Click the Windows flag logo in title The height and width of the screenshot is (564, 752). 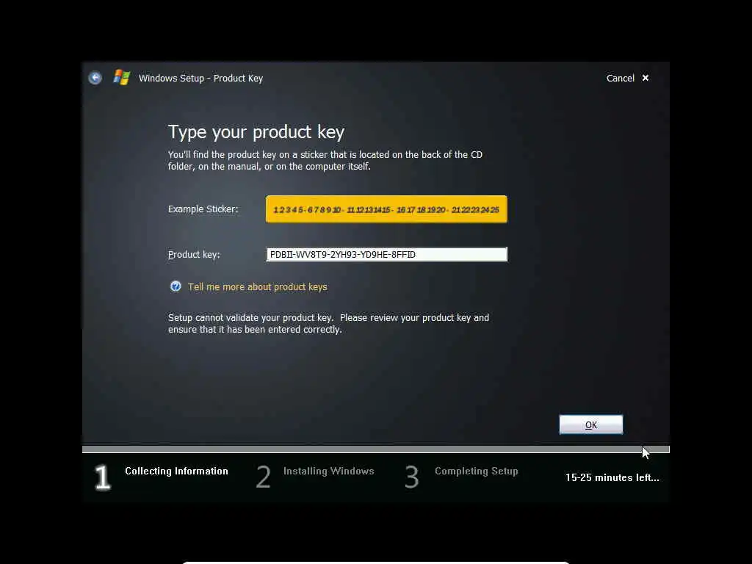(122, 78)
